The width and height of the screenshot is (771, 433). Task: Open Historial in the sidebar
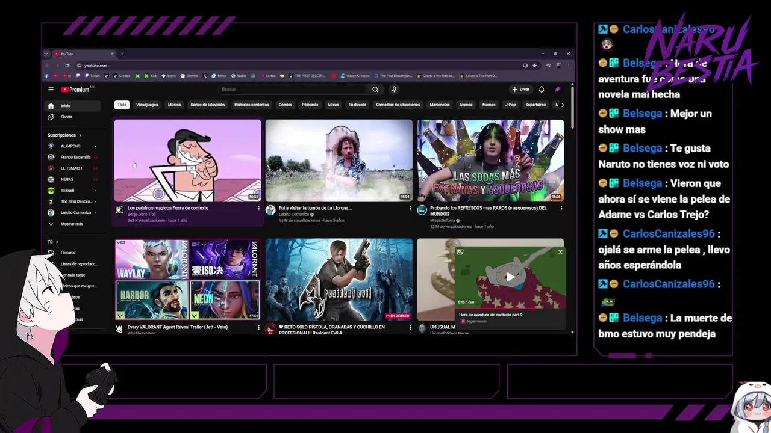tap(73, 253)
